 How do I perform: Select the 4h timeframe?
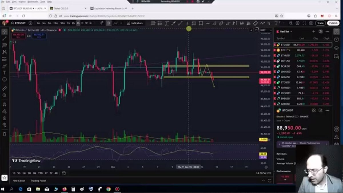pos(78,23)
